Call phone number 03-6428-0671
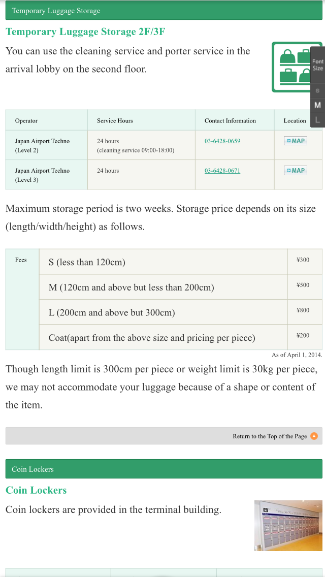Screen dimensions: 325x577 pyautogui.click(x=222, y=171)
